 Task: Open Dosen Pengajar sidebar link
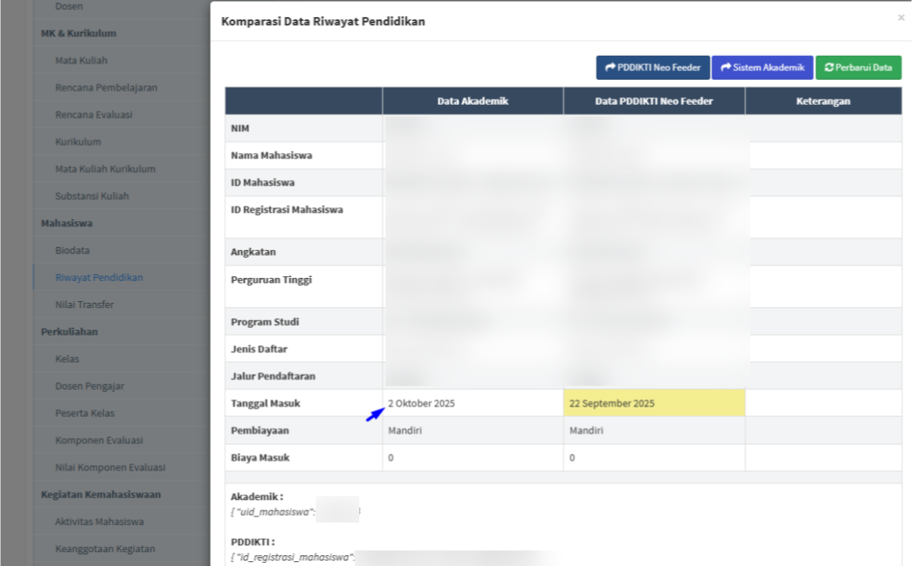pos(89,387)
